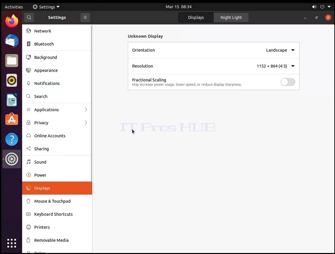Show Applications grid in the dock
The height and width of the screenshot is (254, 335).
click(x=12, y=243)
